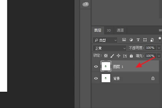Lock transparent pixels checkerboard icon
Image resolution: width=162 pixels, height=108 pixels.
pyautogui.click(x=106, y=56)
